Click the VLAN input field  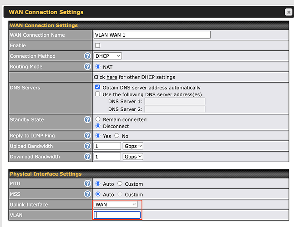[x=117, y=215]
